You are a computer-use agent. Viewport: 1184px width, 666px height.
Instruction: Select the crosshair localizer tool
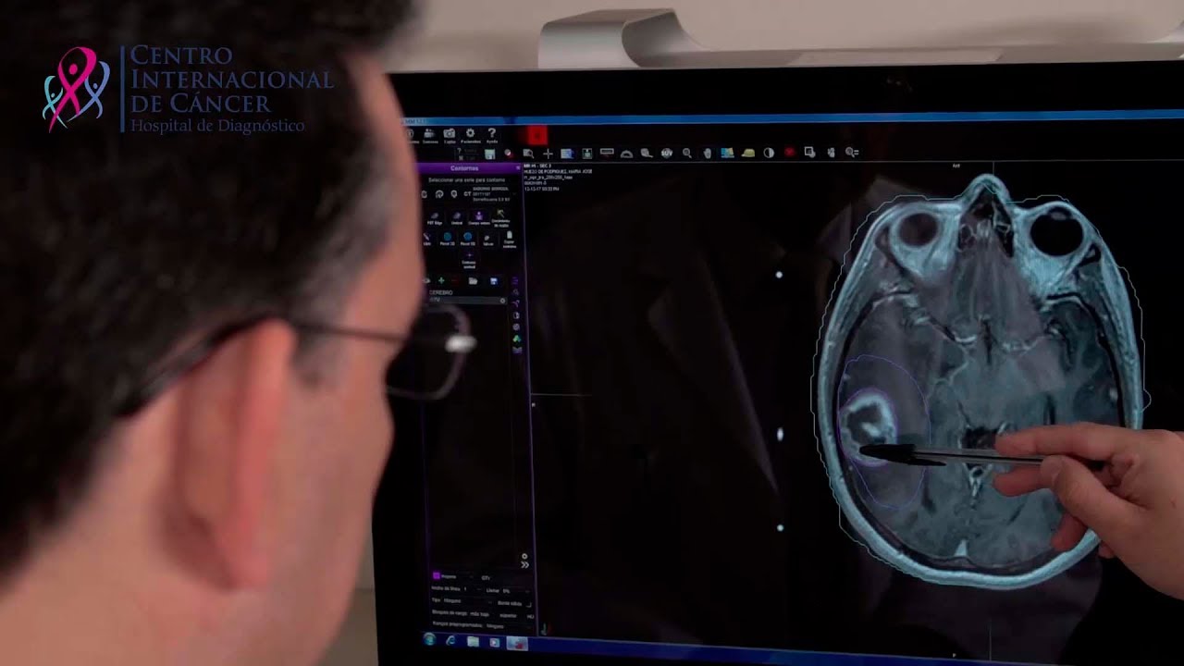coord(548,154)
